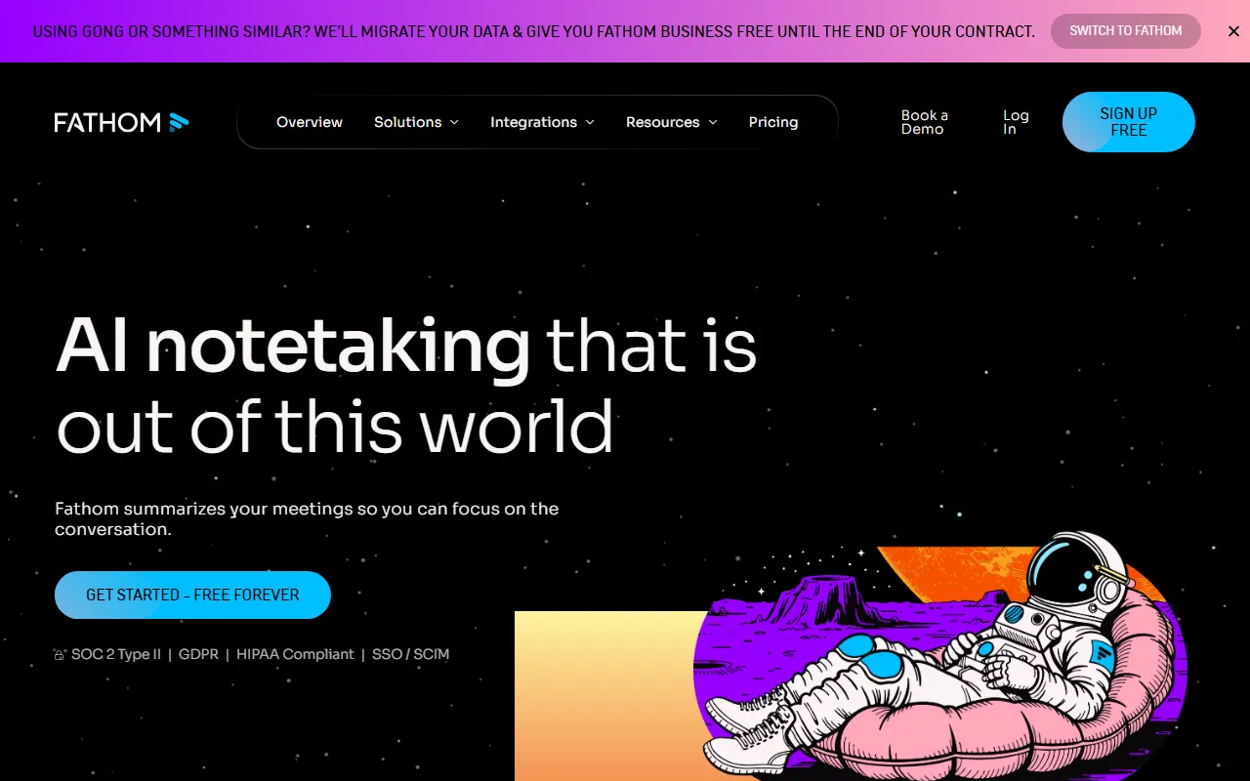
Task: Click the GDPR compliance label
Action: pyautogui.click(x=199, y=654)
